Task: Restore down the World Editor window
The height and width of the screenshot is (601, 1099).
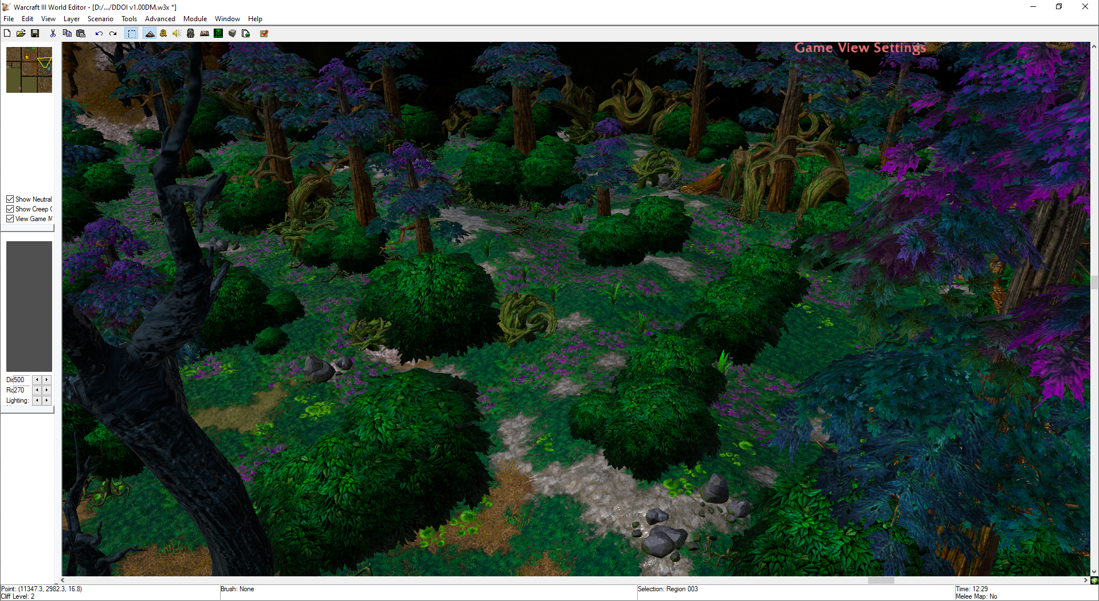Action: click(x=1059, y=7)
